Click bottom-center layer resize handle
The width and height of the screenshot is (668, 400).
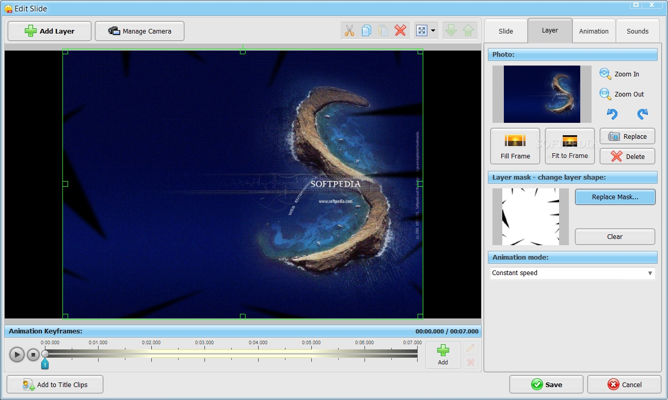click(243, 316)
